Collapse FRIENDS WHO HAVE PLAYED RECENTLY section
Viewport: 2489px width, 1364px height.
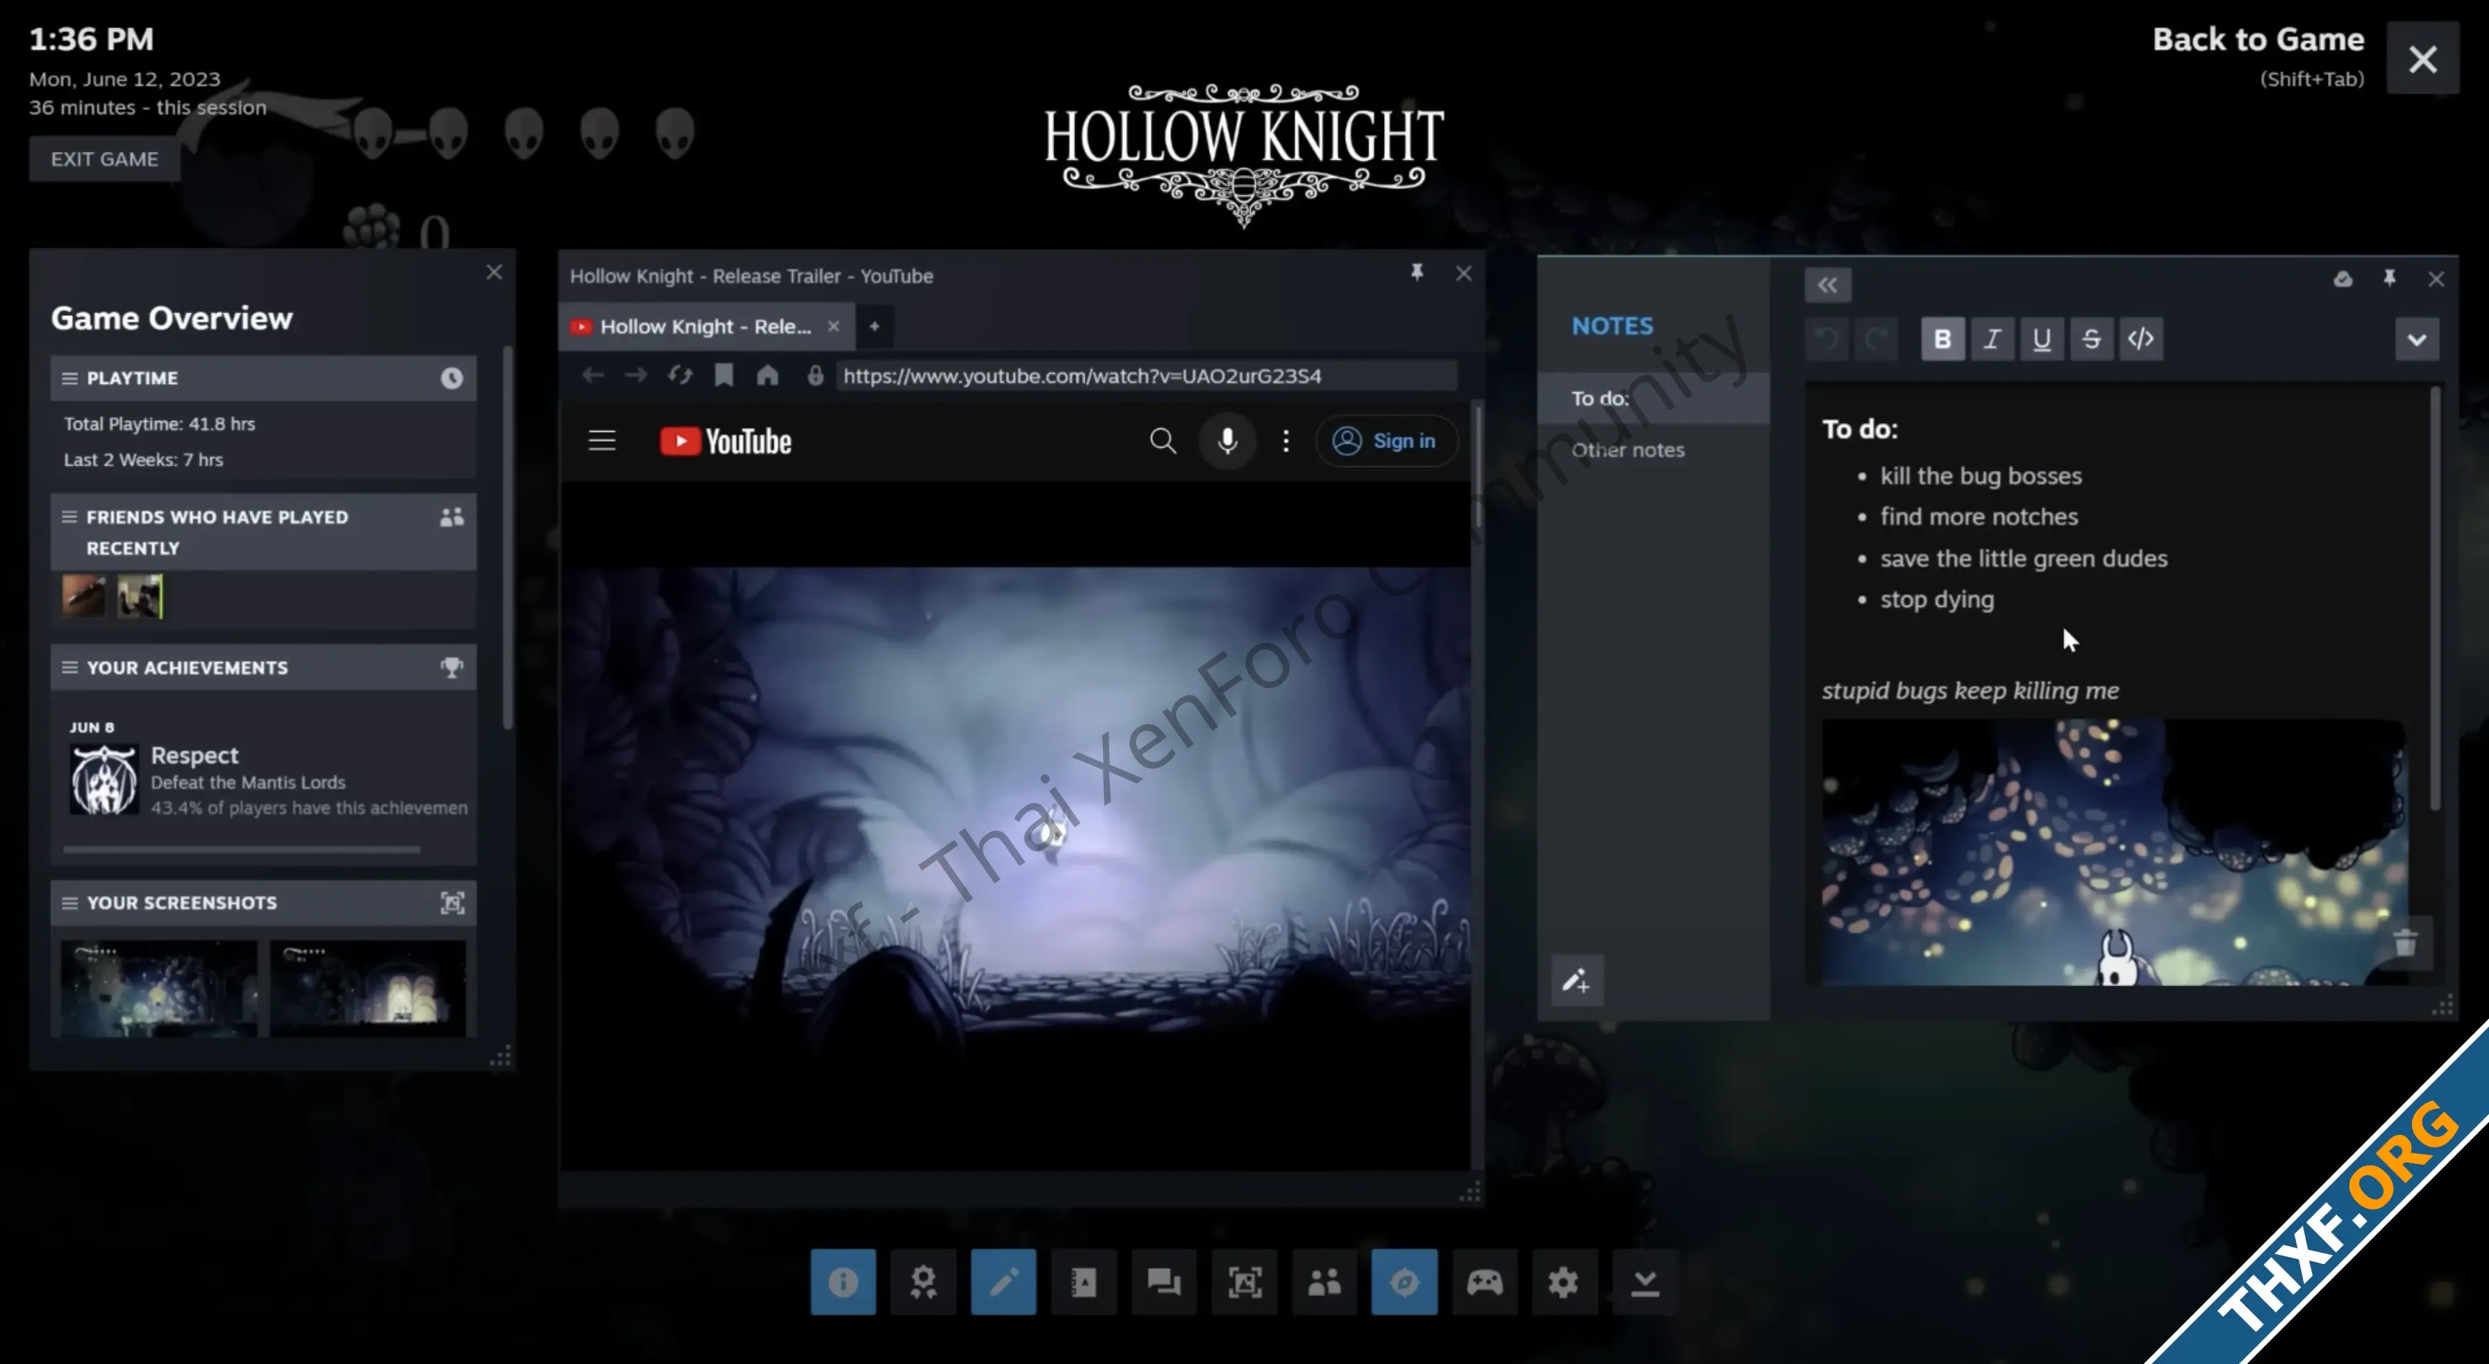[263, 532]
